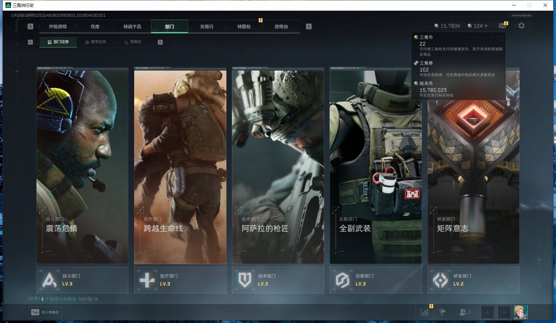Click the 战术部门 shield icon
Image resolution: width=556 pixels, height=323 pixels.
point(245,280)
